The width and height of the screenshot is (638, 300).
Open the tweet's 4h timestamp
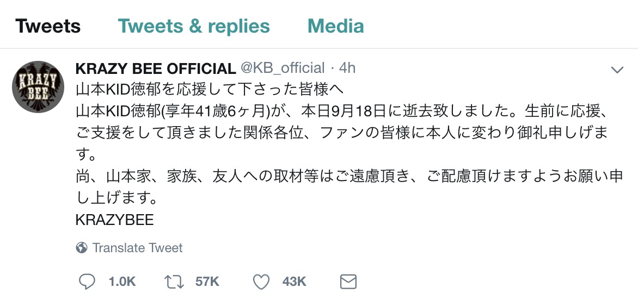pos(347,68)
